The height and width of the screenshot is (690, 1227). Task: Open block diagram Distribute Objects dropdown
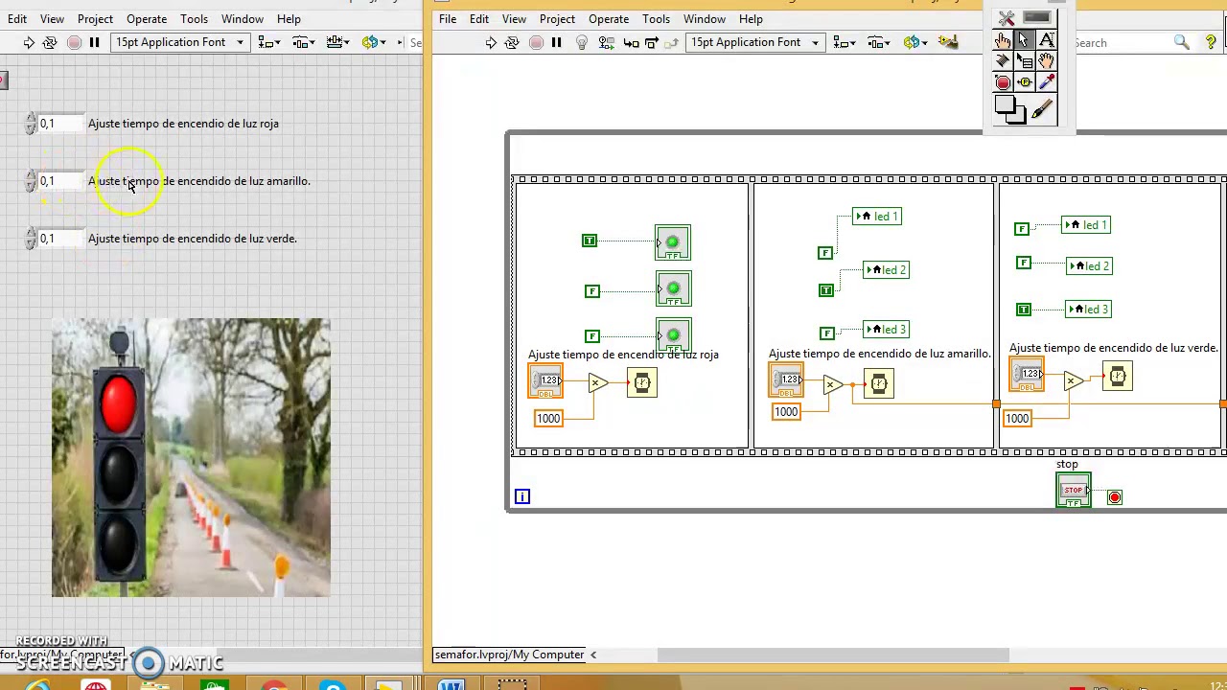click(x=879, y=42)
